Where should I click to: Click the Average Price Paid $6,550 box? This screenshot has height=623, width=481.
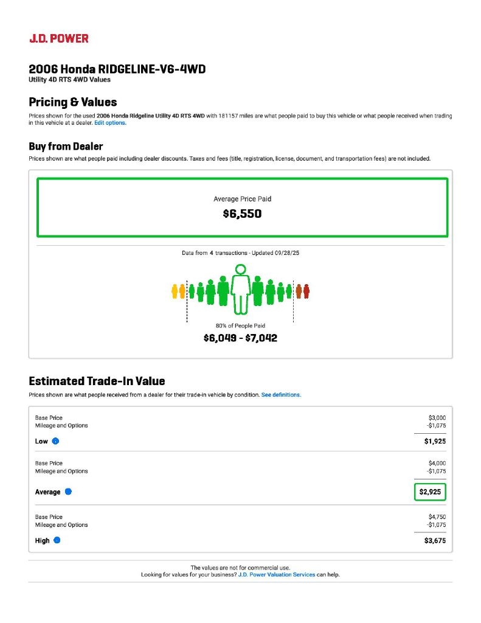(x=242, y=207)
